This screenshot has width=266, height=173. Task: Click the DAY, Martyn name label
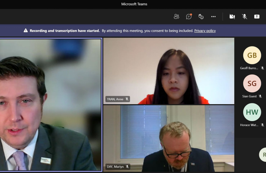115,167
